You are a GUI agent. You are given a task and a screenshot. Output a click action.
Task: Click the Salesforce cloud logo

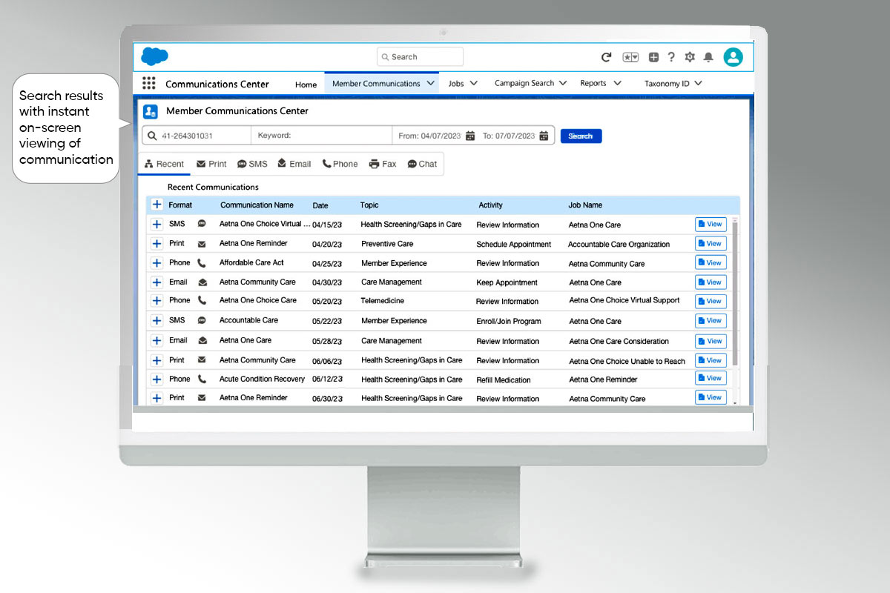tap(154, 56)
